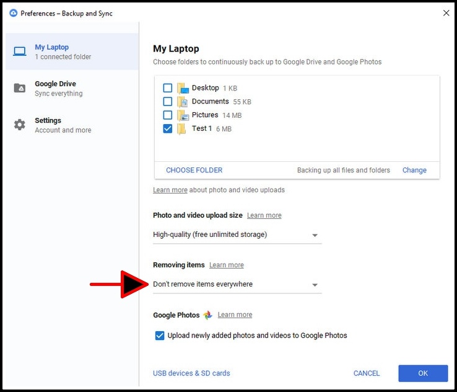Click CHOOSE FOLDER button
The height and width of the screenshot is (392, 457).
coord(194,170)
